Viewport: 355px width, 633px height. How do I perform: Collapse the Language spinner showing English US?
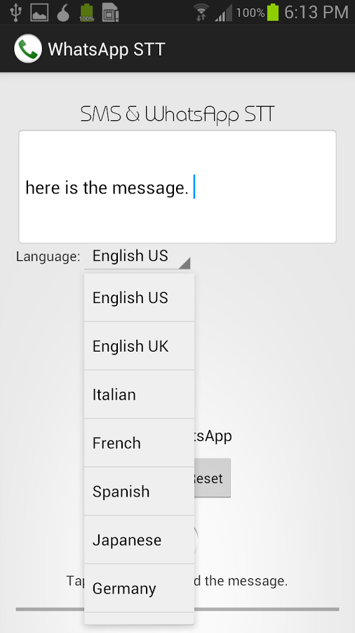tap(138, 257)
